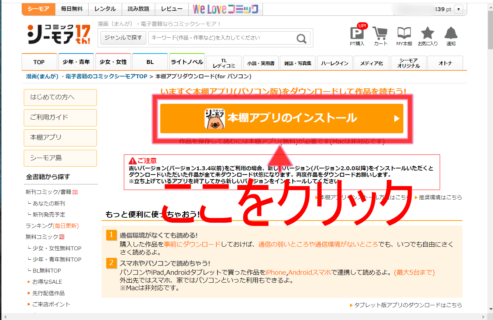Open the ご来店ポイント sidebar link
Screen dimensions: 493x320
pos(51,304)
